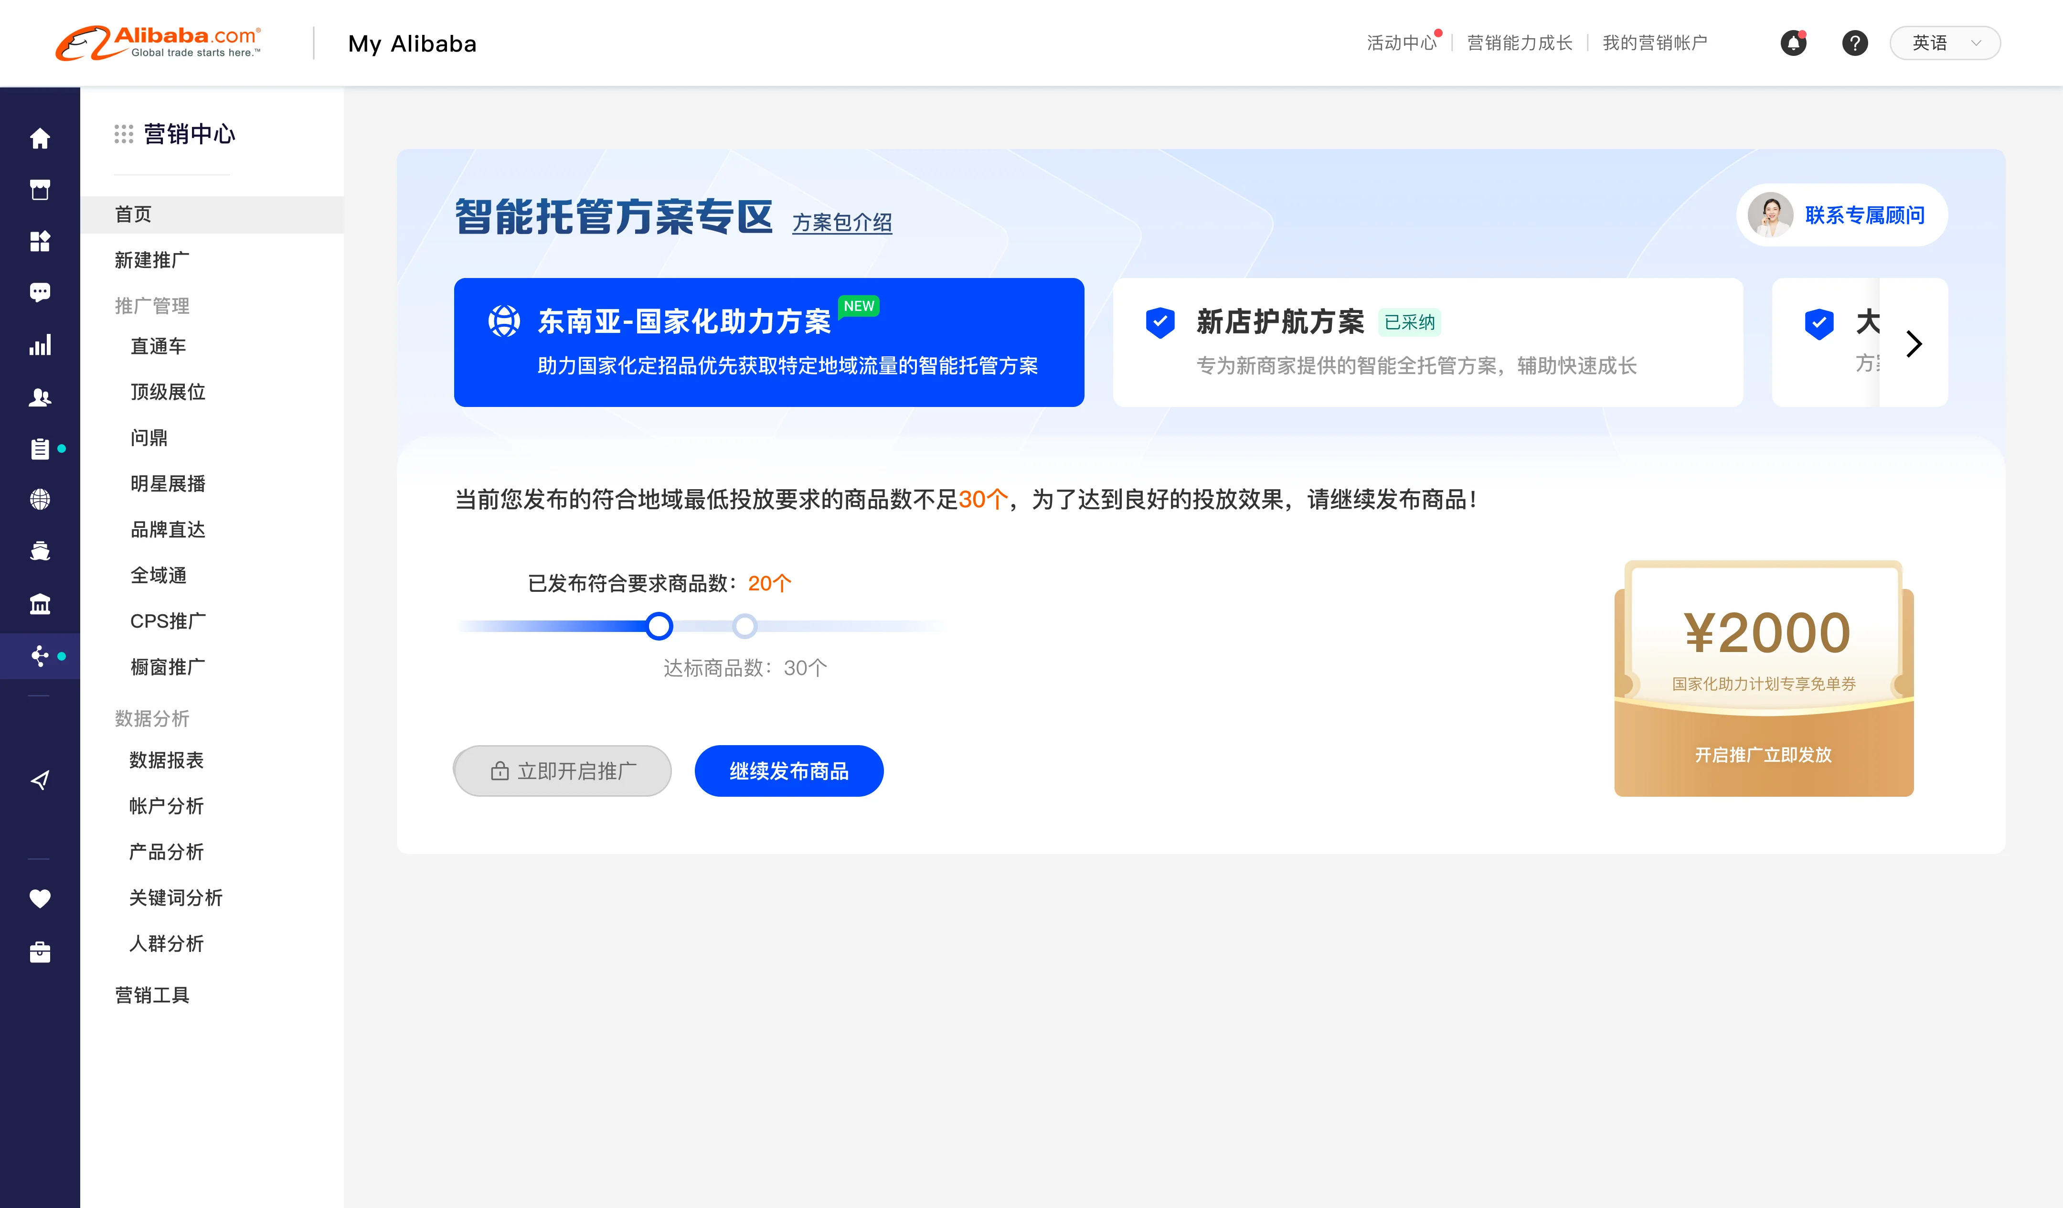This screenshot has width=2063, height=1208.
Task: Click the home icon in dark sidebar
Action: coord(39,139)
